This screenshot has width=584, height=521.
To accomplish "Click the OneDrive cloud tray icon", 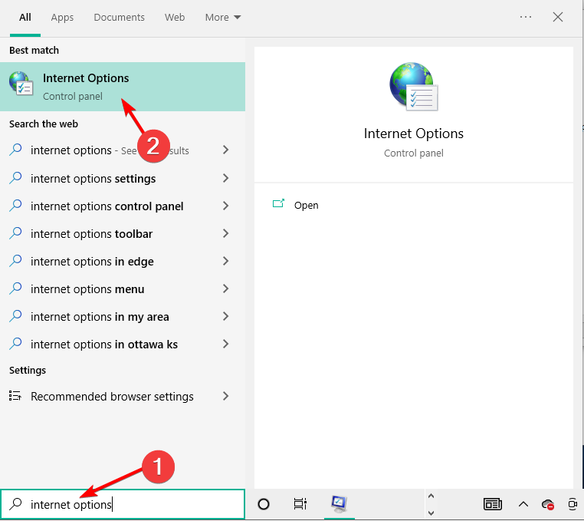I will pyautogui.click(x=547, y=505).
